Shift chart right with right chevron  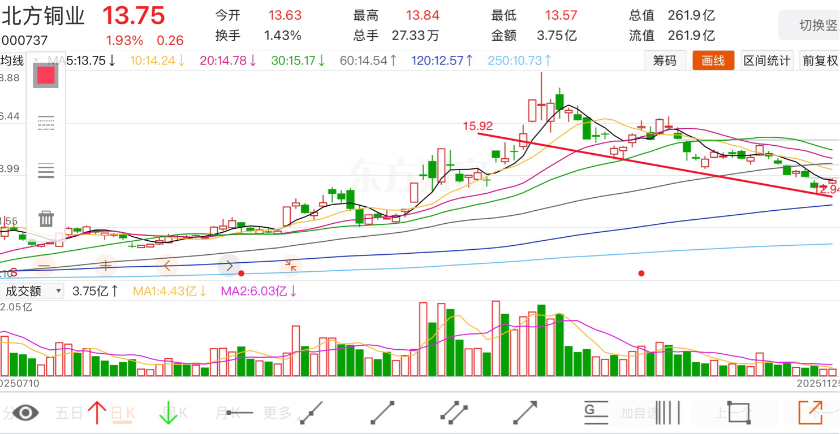[229, 266]
